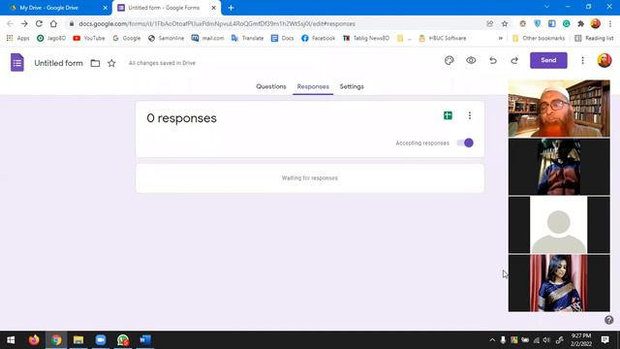Open the help question mark icon

(609, 320)
